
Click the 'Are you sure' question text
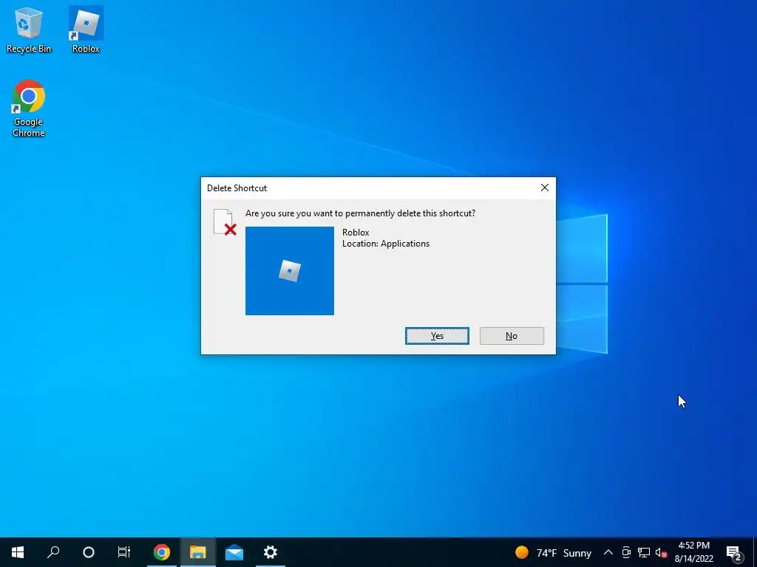coord(360,213)
